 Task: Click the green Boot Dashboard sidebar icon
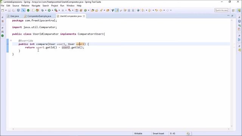tap(3, 36)
